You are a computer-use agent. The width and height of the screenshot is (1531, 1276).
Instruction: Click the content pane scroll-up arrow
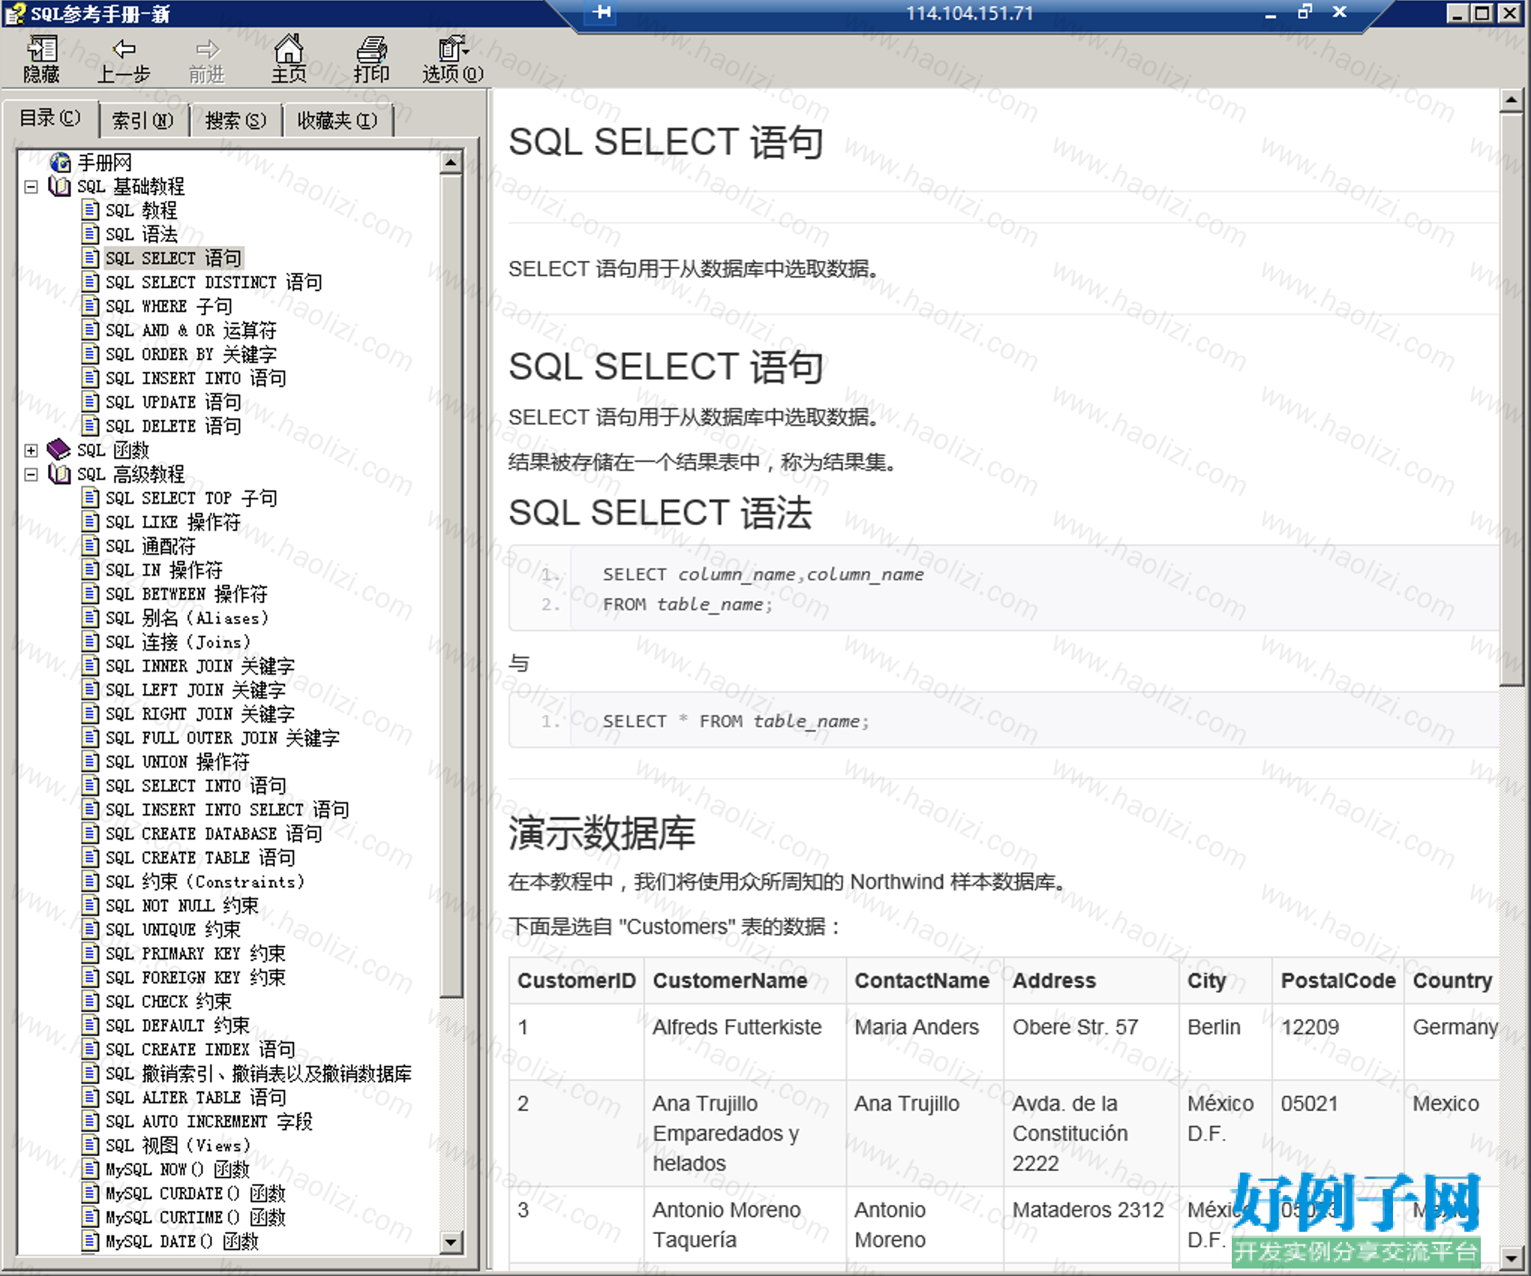(x=1512, y=100)
